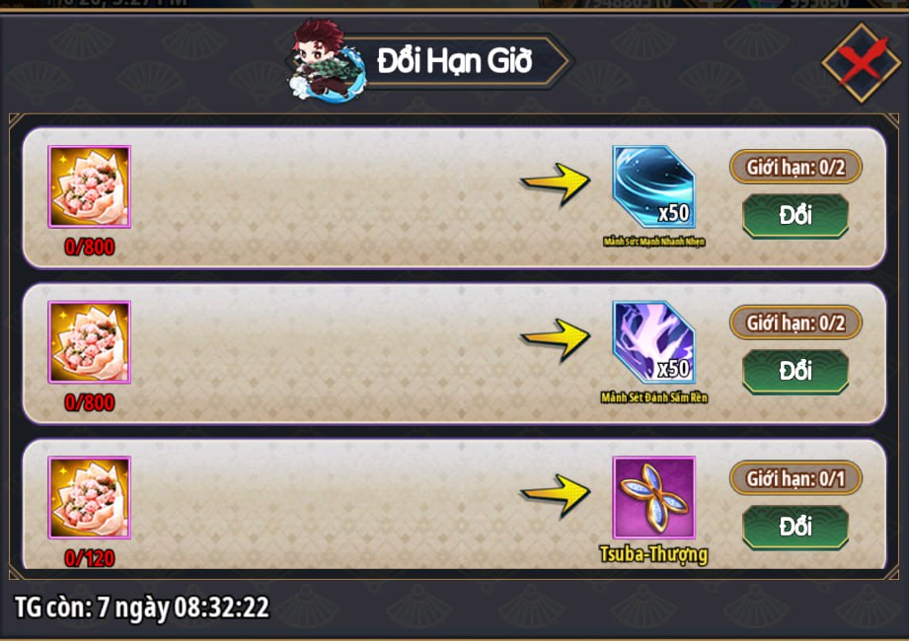
Task: Click the Giới hạn: 0/1 limit label
Action: tap(795, 478)
